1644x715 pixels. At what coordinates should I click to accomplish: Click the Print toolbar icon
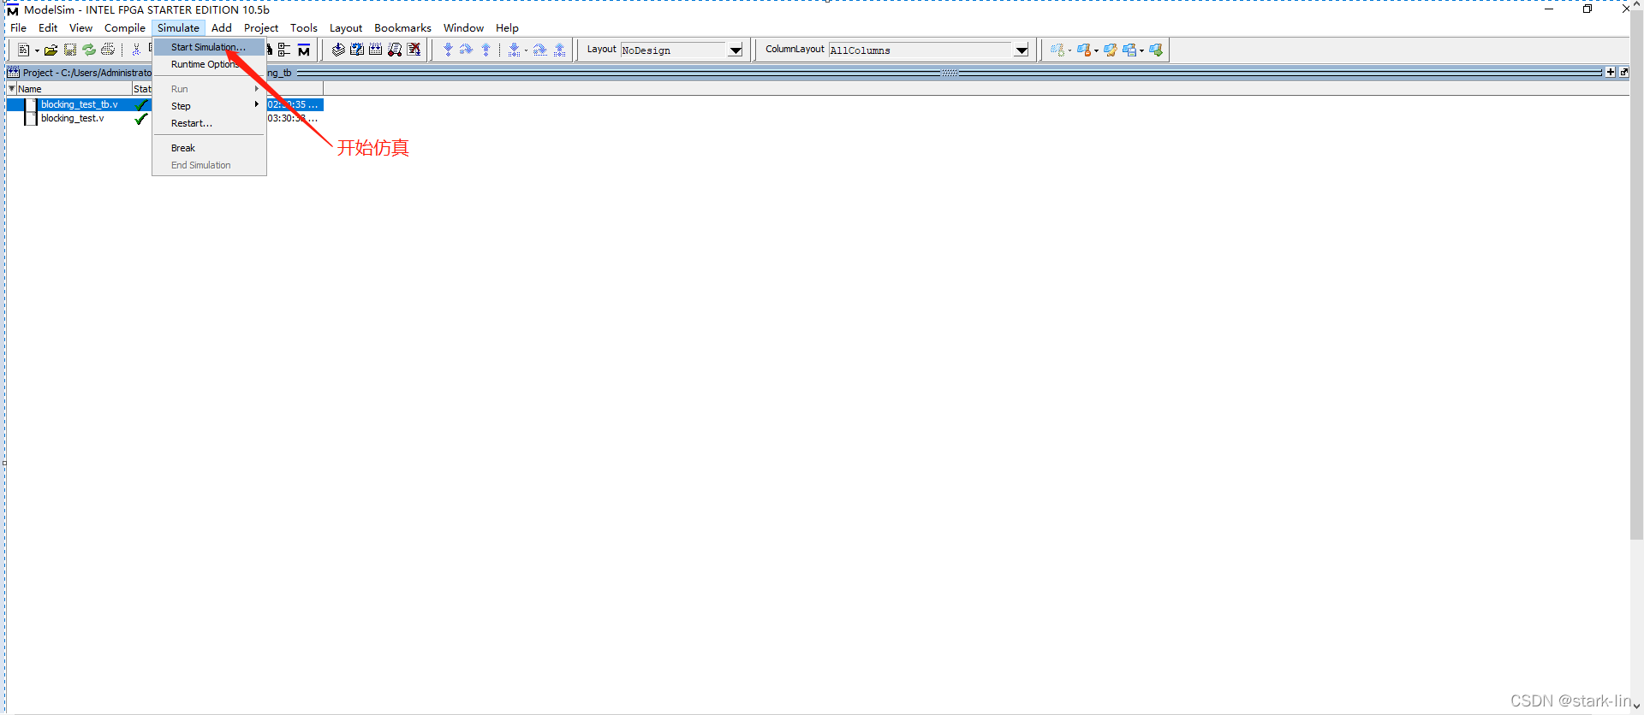108,50
